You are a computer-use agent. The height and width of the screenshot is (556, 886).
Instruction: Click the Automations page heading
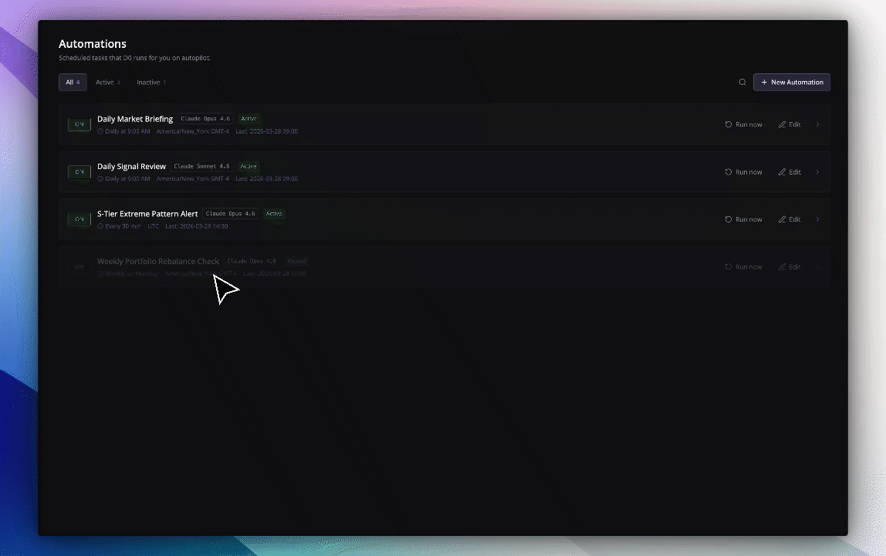[x=93, y=43]
